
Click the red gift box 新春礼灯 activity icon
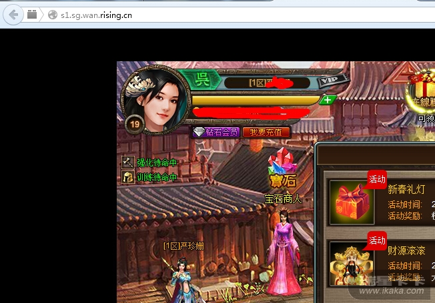tap(352, 202)
